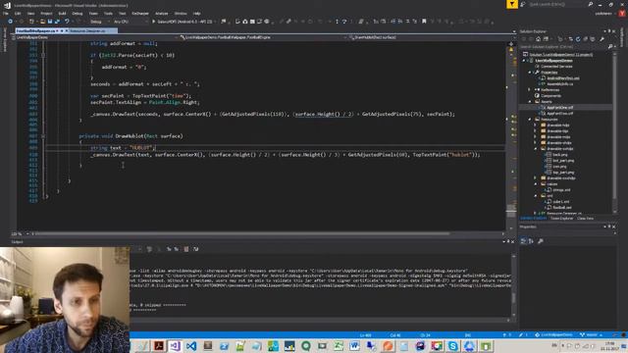Open the File menu
The width and height of the screenshot is (628, 353).
click(x=6, y=13)
